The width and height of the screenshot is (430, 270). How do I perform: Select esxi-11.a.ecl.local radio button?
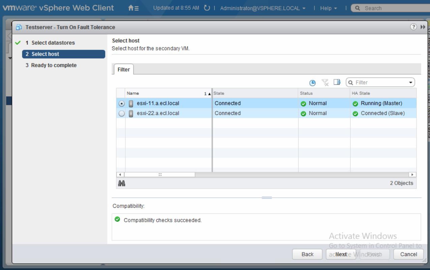(x=122, y=104)
